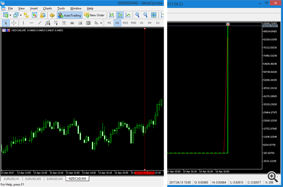
Task: Tile windows using the grid icon
Action: click(154, 15)
